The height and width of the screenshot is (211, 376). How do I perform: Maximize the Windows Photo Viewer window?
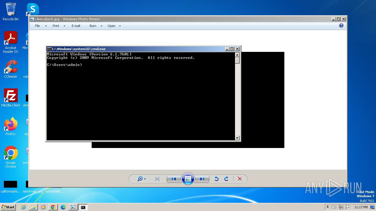(x=338, y=19)
